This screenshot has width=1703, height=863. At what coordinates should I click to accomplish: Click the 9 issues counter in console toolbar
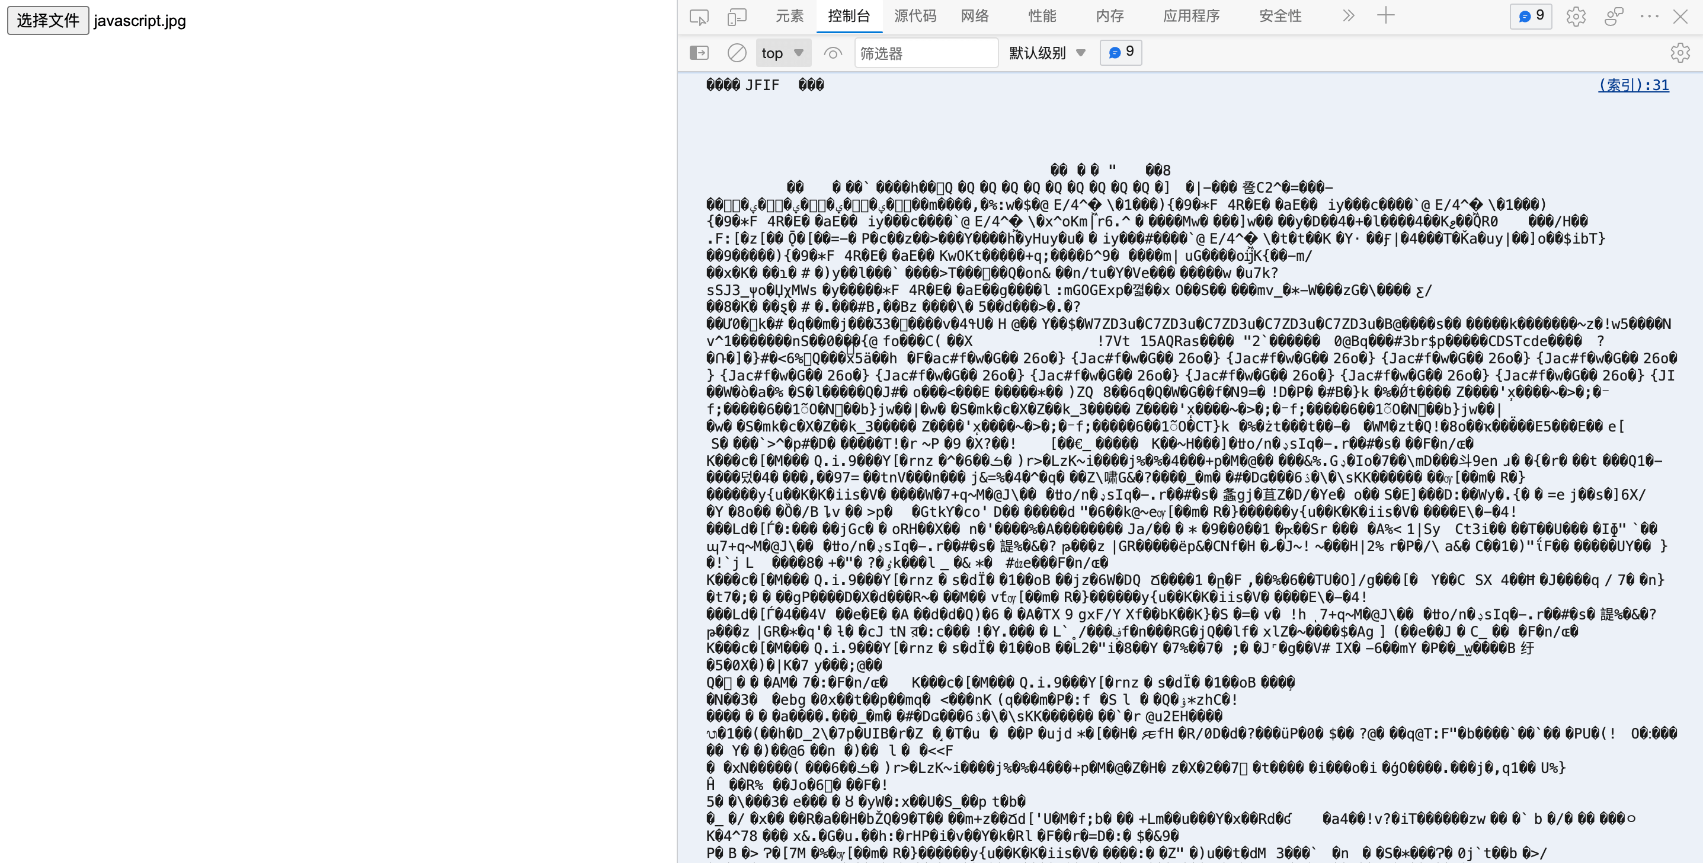click(1121, 52)
